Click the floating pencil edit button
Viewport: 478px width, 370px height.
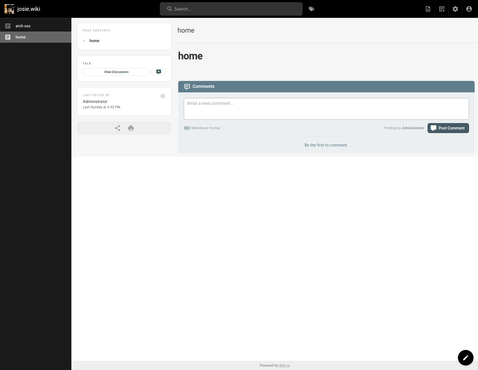pyautogui.click(x=465, y=357)
